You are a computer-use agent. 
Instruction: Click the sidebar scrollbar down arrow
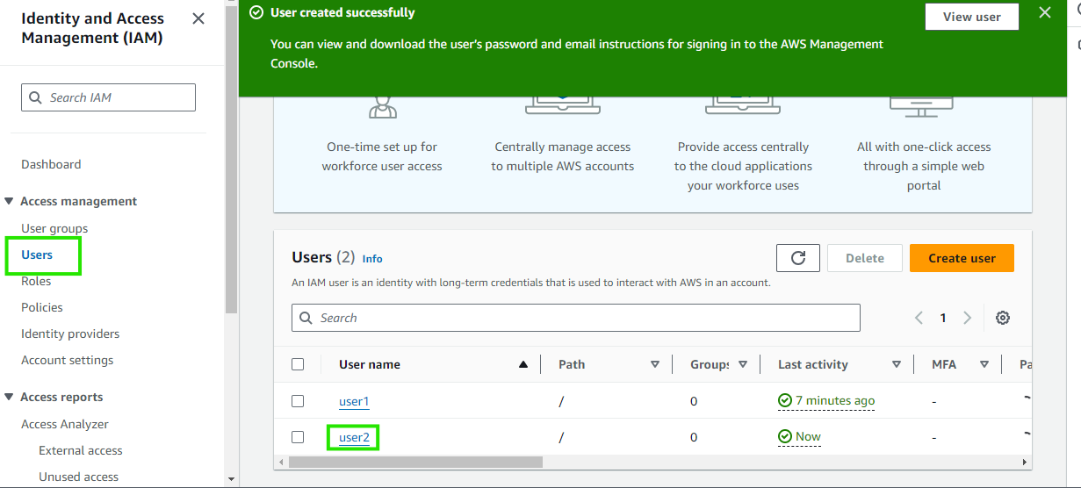[231, 479]
